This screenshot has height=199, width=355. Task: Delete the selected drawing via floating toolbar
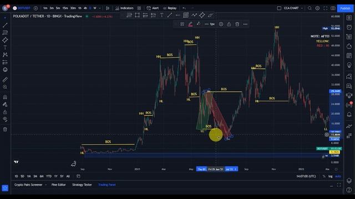237,24
